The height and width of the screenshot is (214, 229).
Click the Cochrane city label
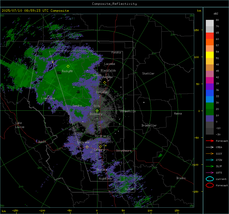pyautogui.click(x=83, y=142)
